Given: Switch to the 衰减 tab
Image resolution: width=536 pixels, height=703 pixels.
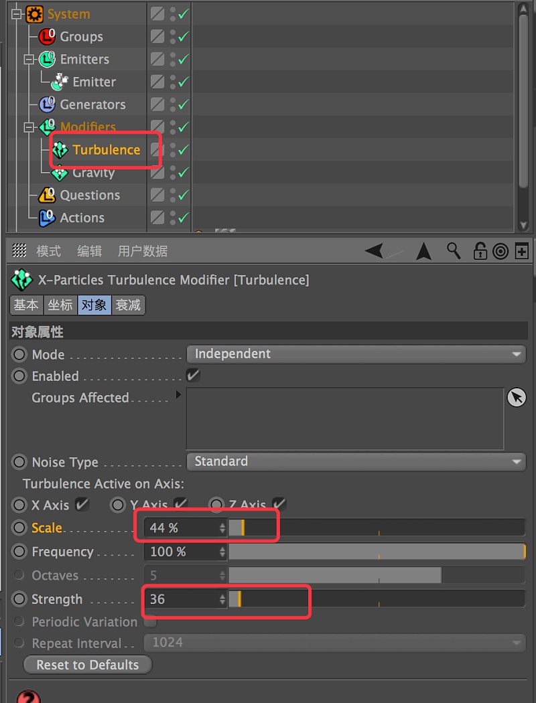Looking at the screenshot, I should click(128, 305).
